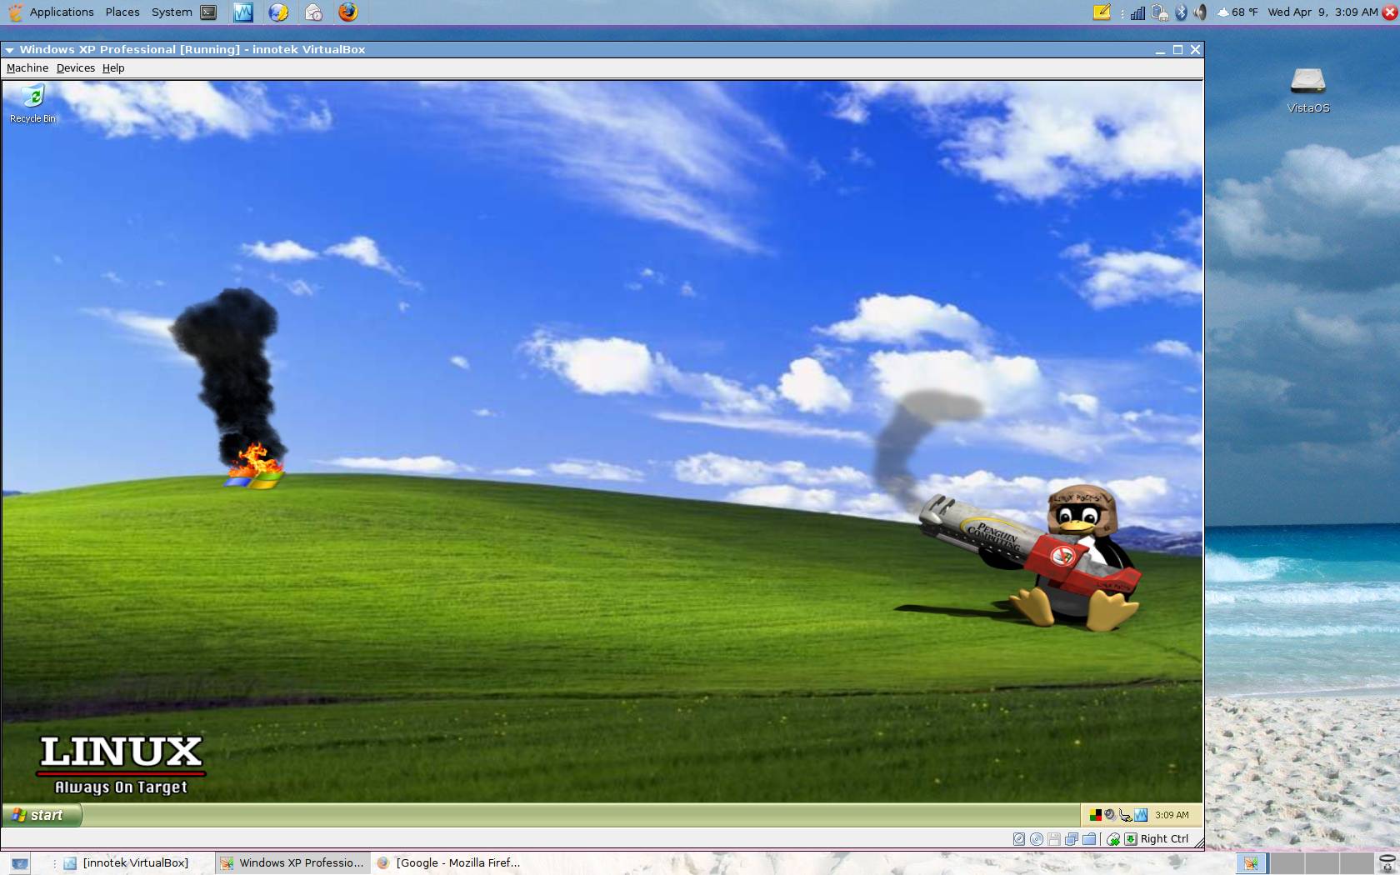Viewport: 1400px width, 875px height.
Task: Click the Bluetooth tray icon
Action: pyautogui.click(x=1181, y=12)
